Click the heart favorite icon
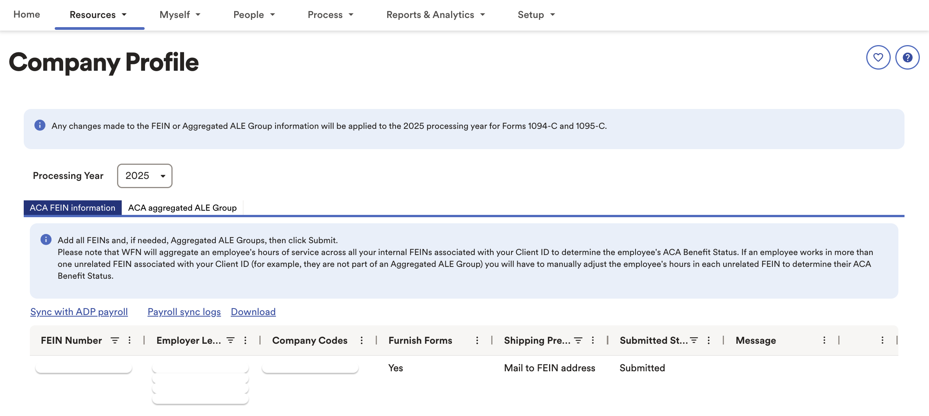929x416 pixels. click(x=878, y=57)
